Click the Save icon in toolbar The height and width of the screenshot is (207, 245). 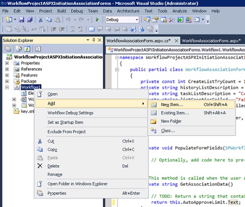point(22,20)
